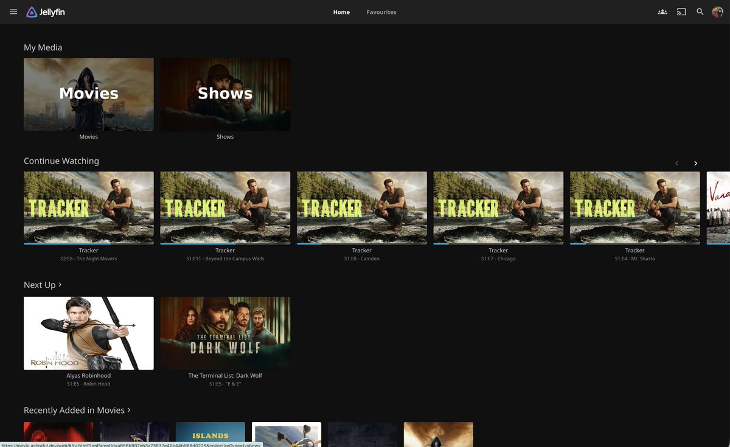Open Tracker S1:E11 Beyond the Campus Walls thumbnail
Viewport: 730px width, 447px height.
(225, 207)
